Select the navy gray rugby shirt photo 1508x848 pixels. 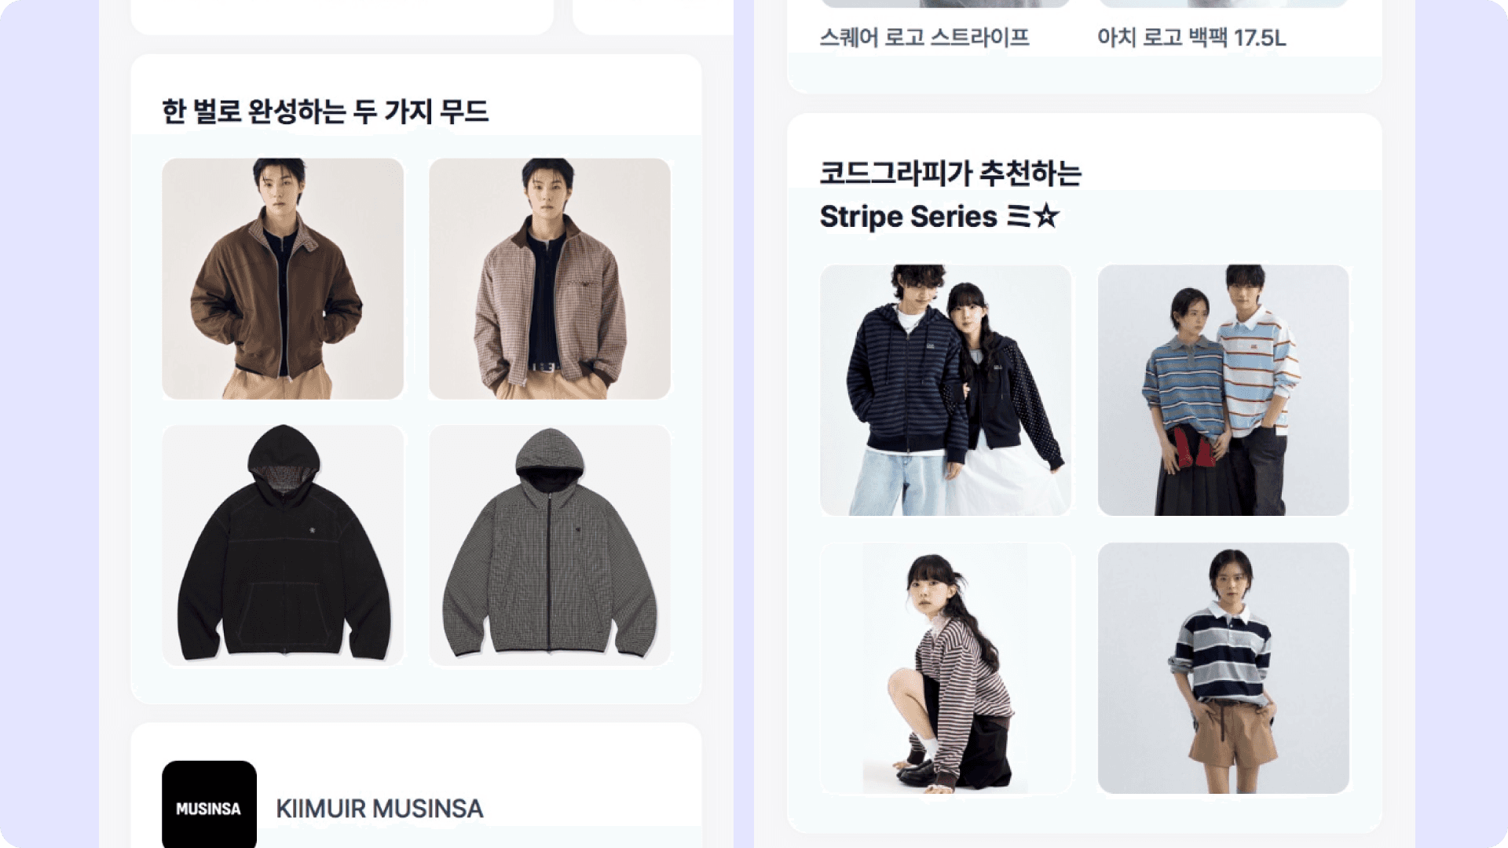tap(1224, 668)
